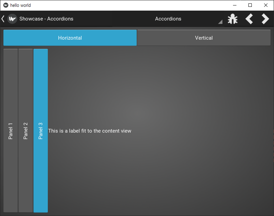Open the Accordions spinner dropdown

[168, 19]
